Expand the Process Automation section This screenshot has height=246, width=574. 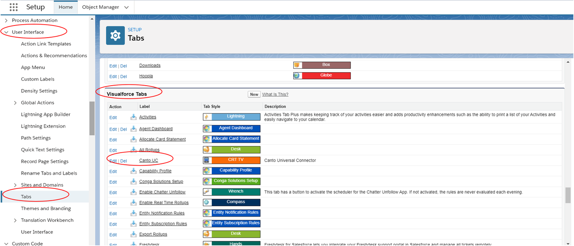point(6,20)
